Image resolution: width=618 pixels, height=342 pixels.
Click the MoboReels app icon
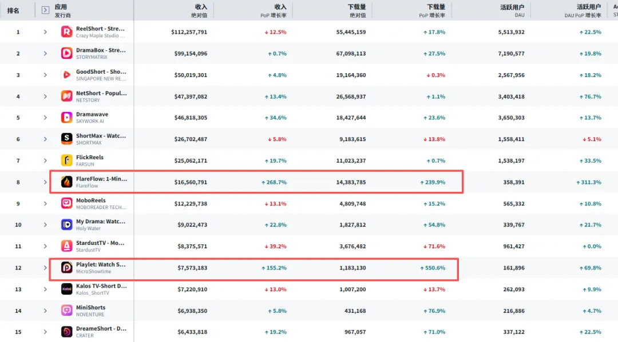click(x=66, y=203)
